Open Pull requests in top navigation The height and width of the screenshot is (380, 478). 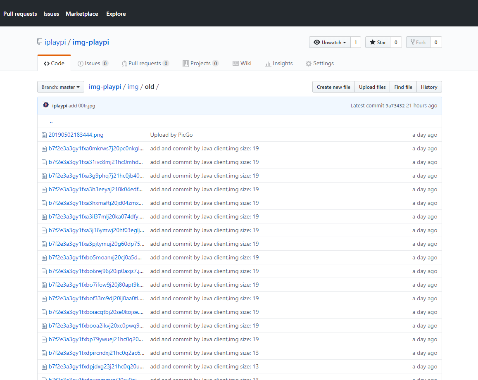point(20,14)
